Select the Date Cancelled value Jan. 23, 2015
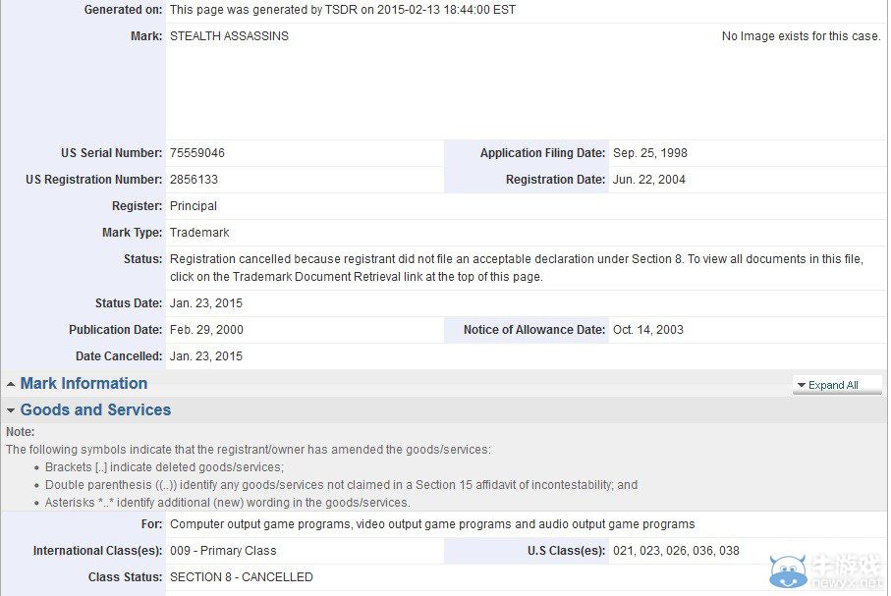 [x=206, y=356]
